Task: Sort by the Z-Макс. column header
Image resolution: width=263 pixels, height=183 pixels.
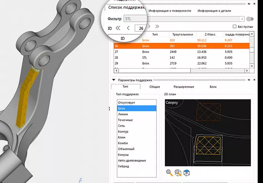Action: click(210, 34)
